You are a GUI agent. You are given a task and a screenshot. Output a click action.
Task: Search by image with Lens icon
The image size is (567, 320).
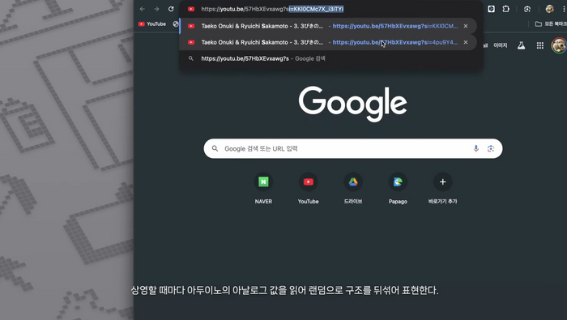click(x=491, y=148)
